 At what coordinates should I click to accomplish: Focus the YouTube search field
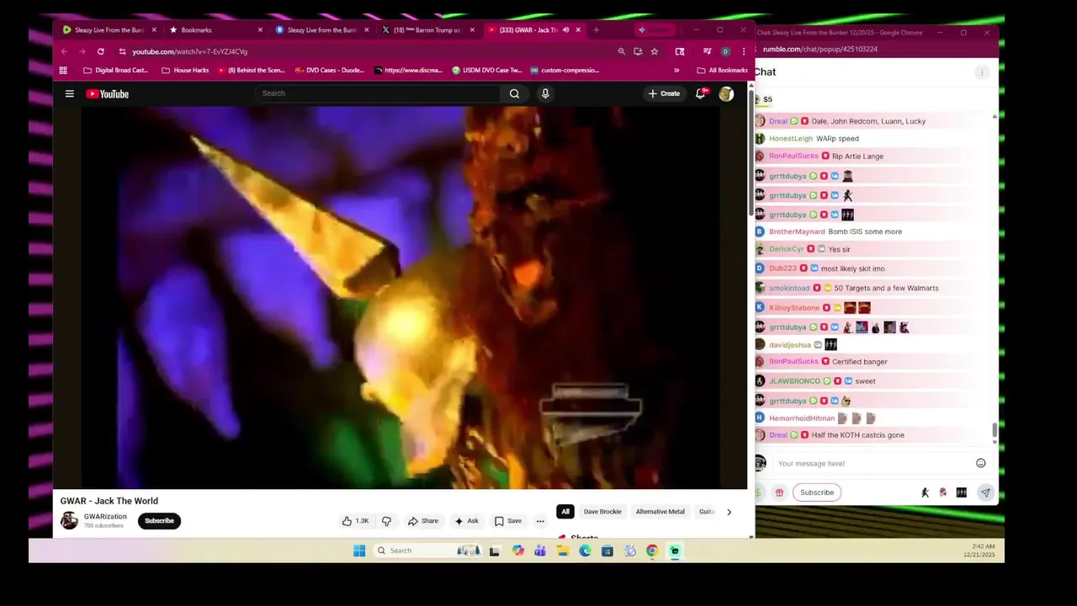pyautogui.click(x=379, y=93)
